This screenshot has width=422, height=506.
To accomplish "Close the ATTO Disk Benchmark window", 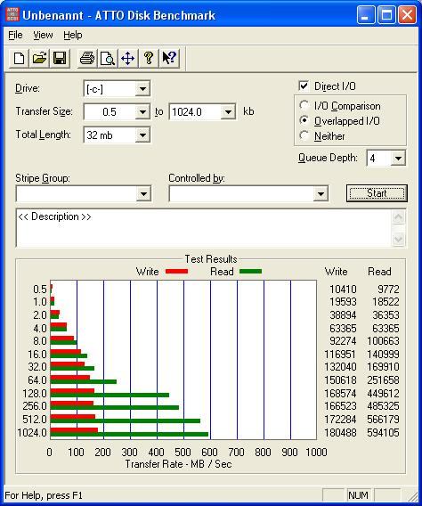I will click(x=407, y=15).
